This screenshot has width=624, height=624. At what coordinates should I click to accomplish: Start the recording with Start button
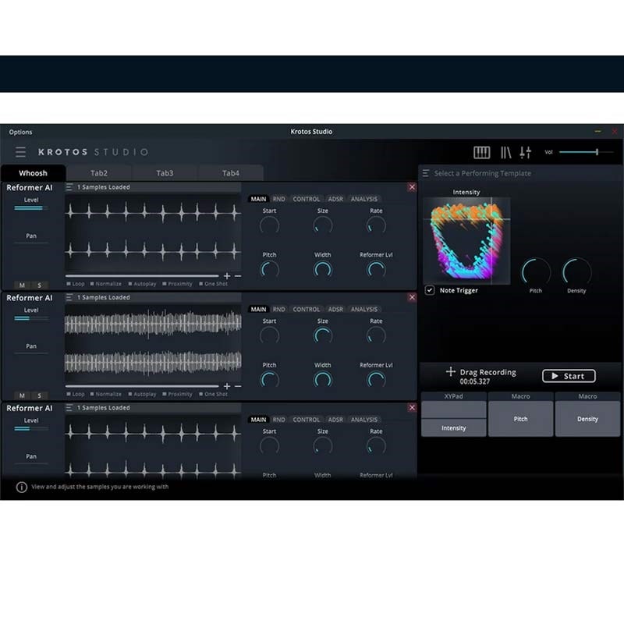[569, 376]
